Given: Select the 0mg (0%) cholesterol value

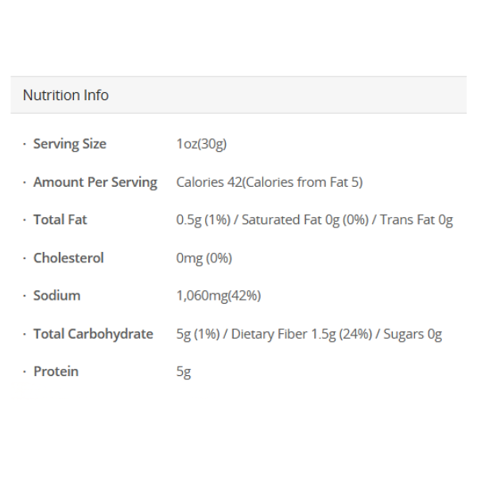Looking at the screenshot, I should pyautogui.click(x=204, y=258).
